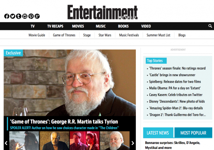The image size is (214, 150).
Task: Click the Exclusive badge label
Action: pyautogui.click(x=13, y=53)
